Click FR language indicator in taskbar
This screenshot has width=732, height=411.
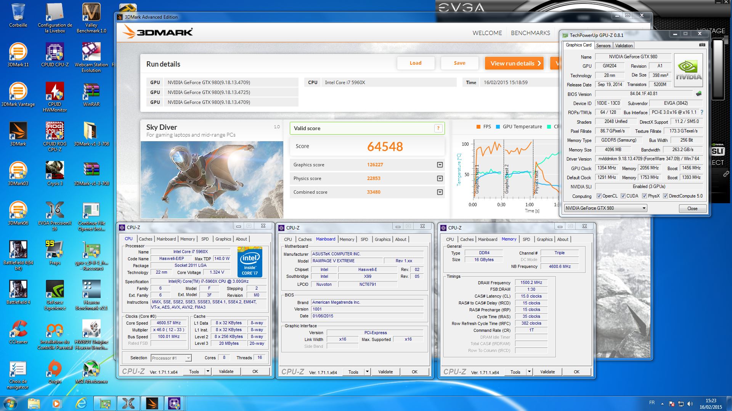[x=652, y=403]
